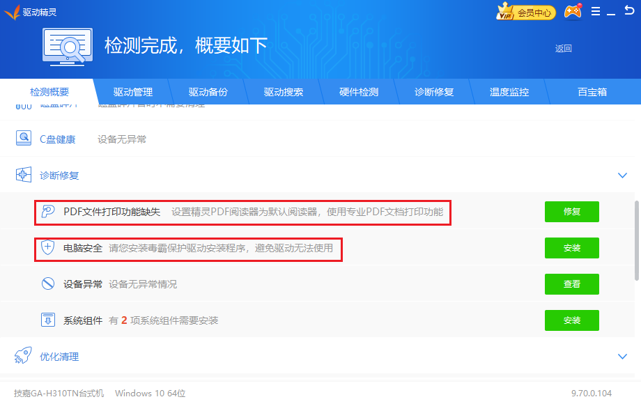Collapse the 诊断修复 section chevron

coord(622,176)
